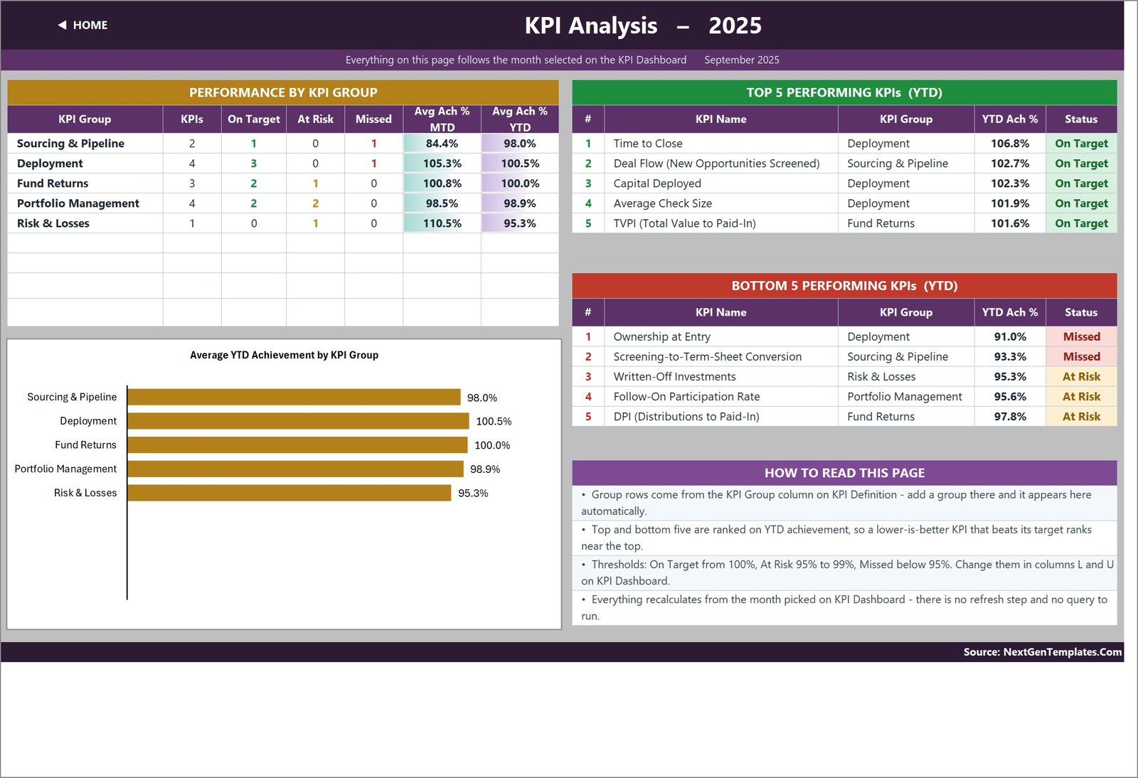Click the KPI Analysis – 2025 title
Screen dimensions: 1138x778
pos(643,26)
